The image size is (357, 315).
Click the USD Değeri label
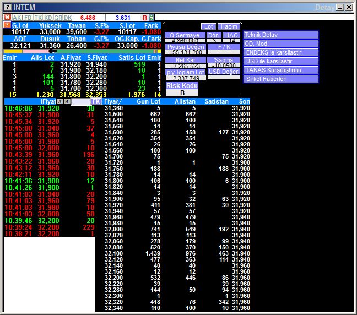tap(224, 72)
